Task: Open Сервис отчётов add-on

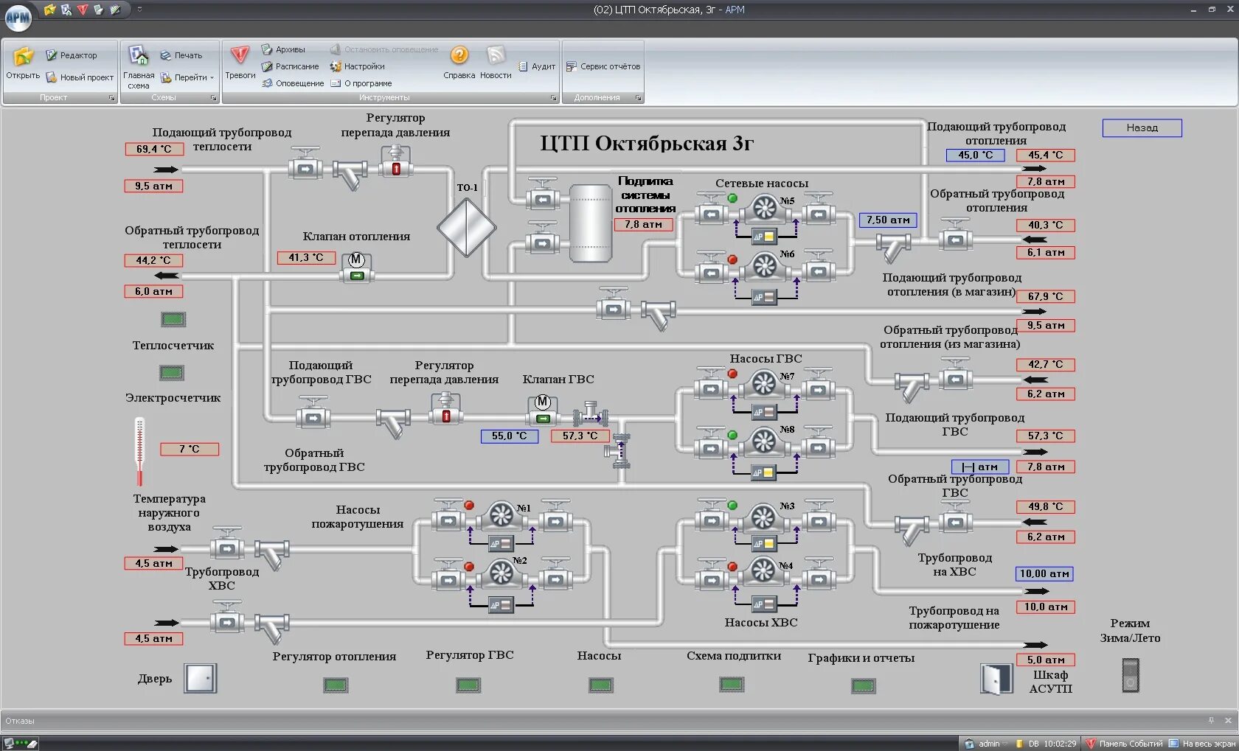Action: (x=603, y=66)
